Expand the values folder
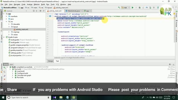The image size is (178, 100). [9, 34]
